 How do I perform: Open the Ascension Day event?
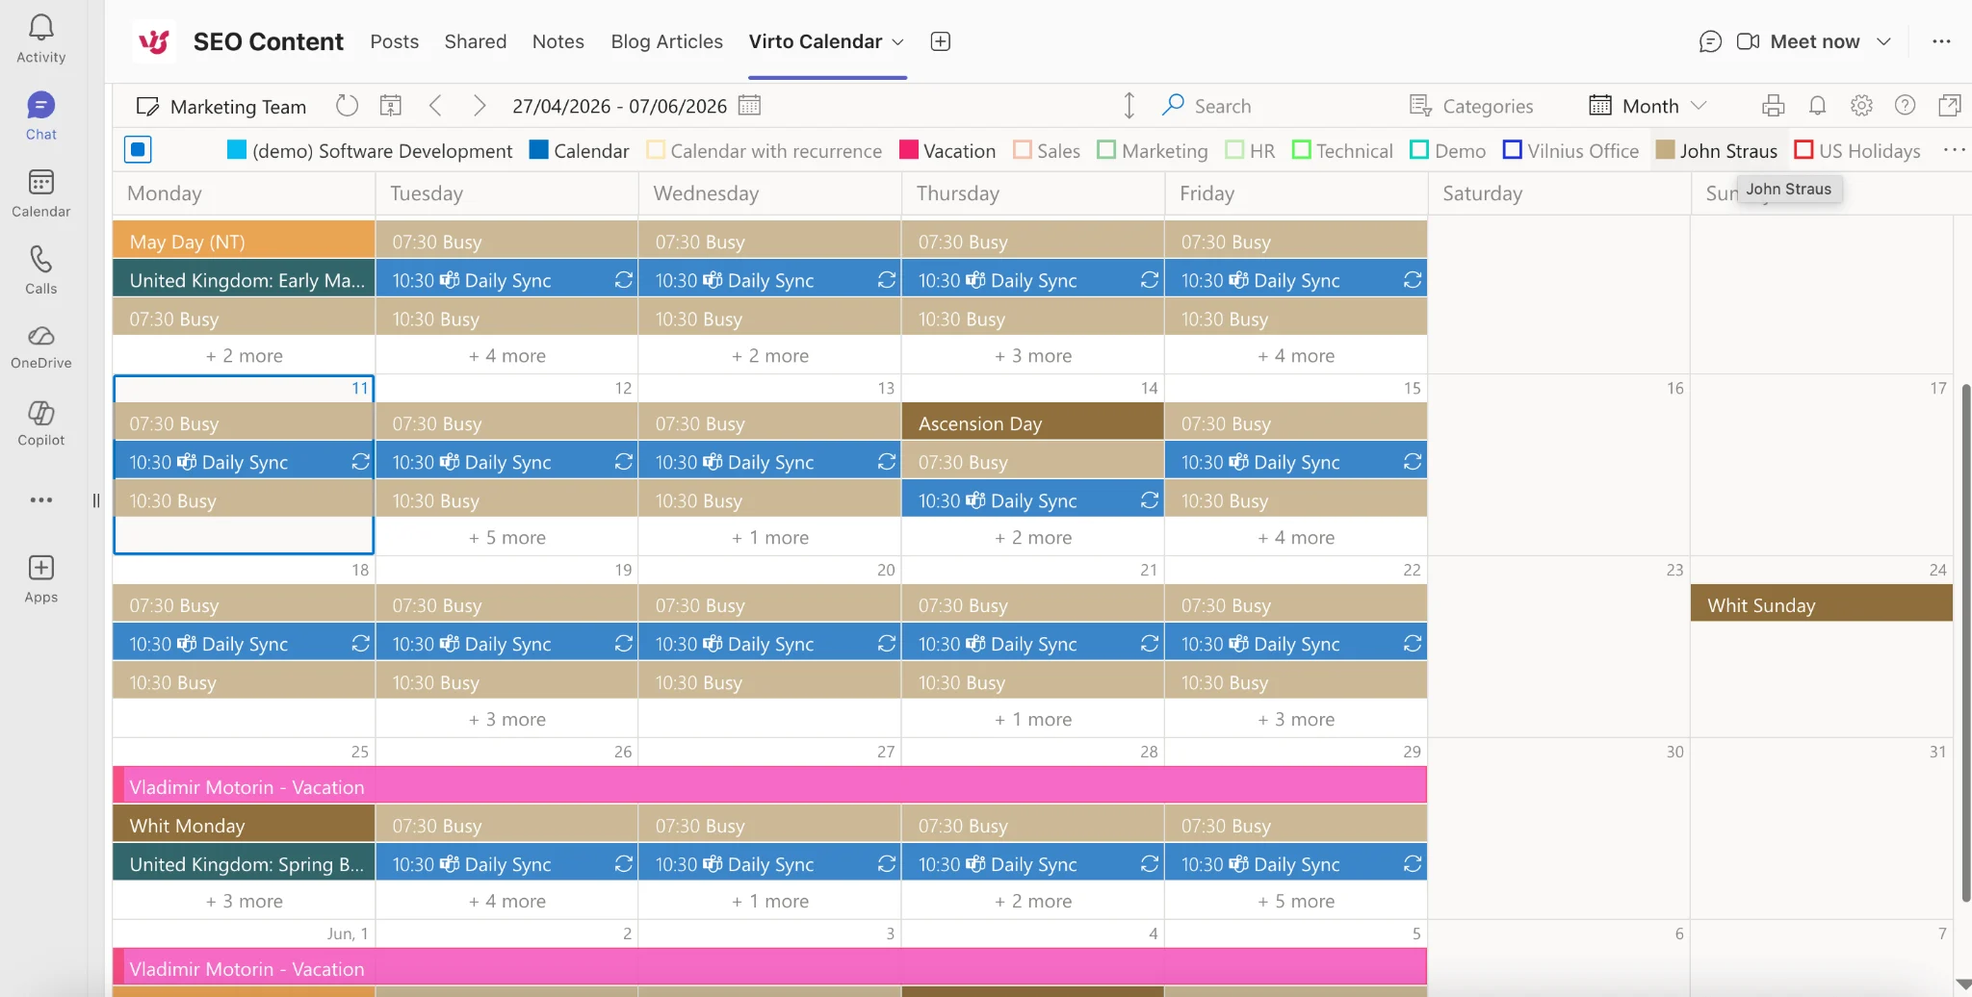tap(1032, 423)
